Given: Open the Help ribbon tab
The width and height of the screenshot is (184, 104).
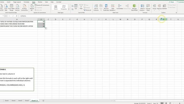Looking at the screenshot, I should click(x=52, y=2).
